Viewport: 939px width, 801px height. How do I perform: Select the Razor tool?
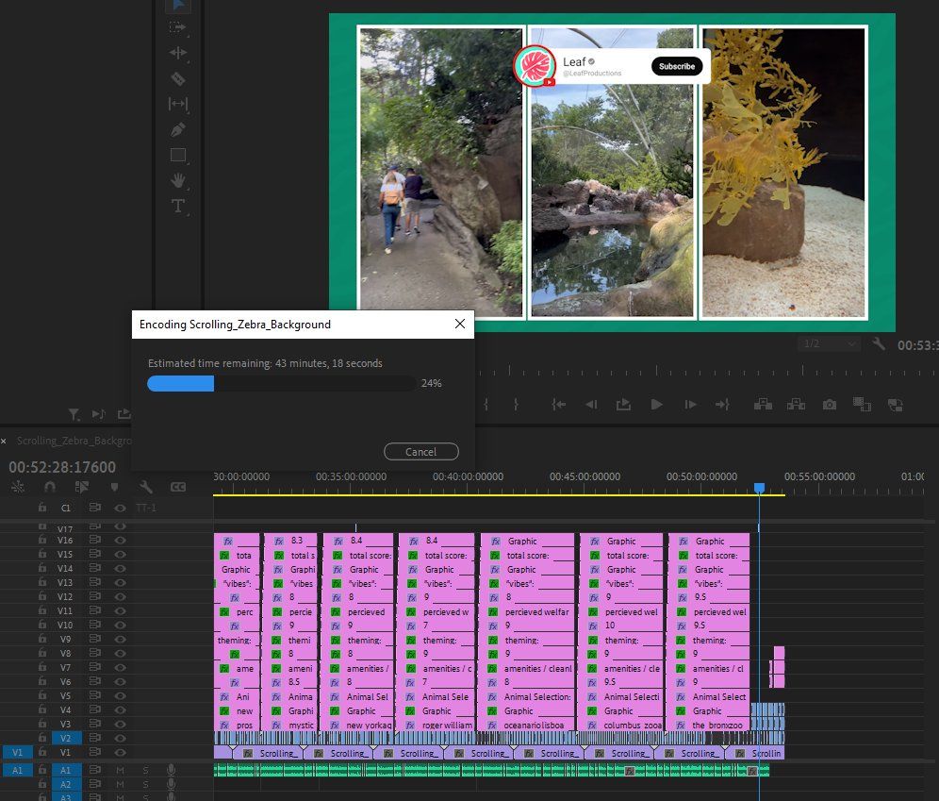pos(177,78)
